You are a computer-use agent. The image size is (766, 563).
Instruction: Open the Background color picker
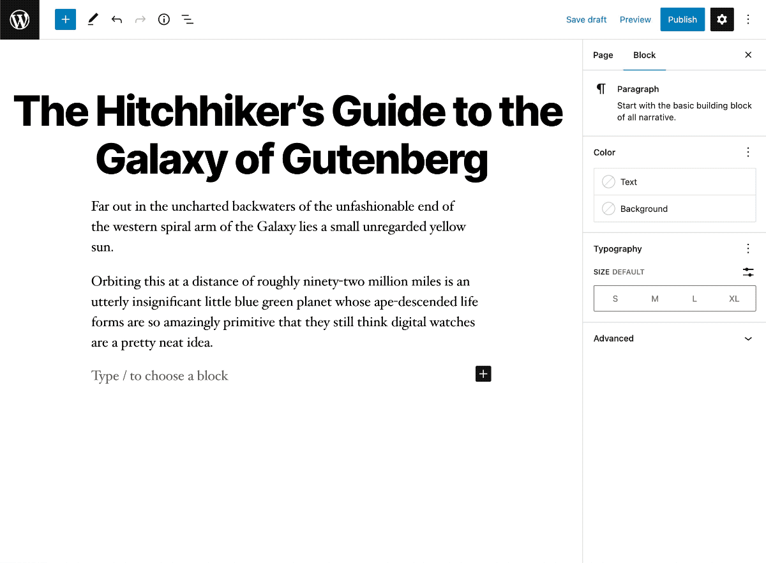(675, 209)
